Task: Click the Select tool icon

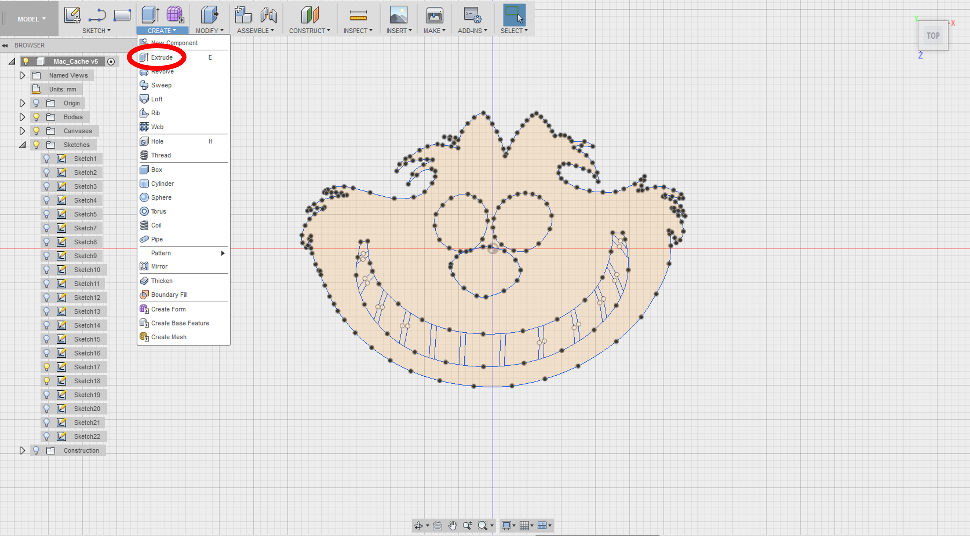Action: (x=514, y=16)
